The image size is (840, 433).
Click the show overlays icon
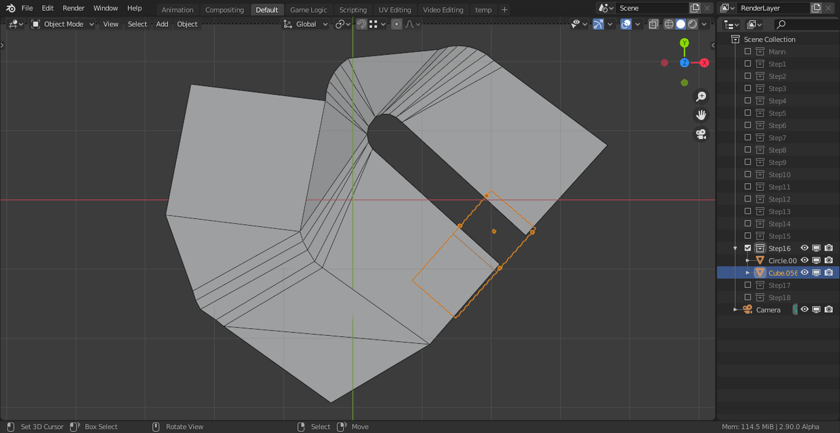tap(626, 24)
